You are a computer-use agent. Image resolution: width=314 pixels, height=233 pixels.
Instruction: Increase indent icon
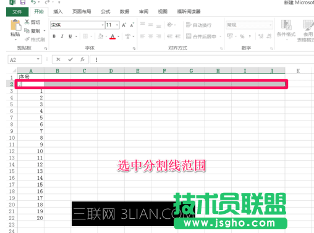coord(177,36)
